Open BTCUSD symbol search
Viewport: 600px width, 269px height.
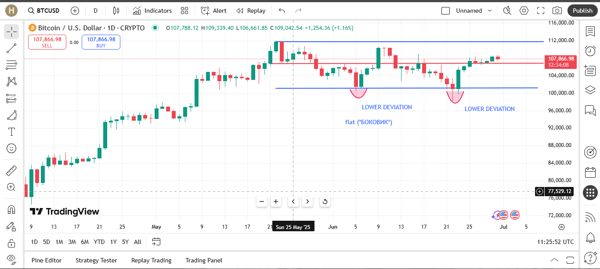coord(43,11)
